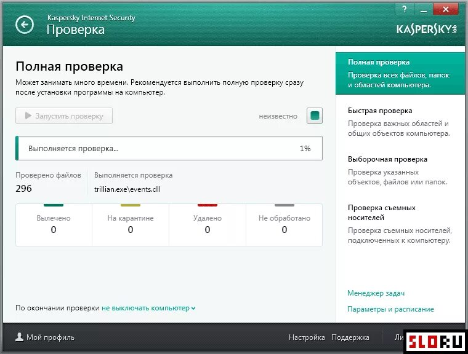Open Поддержка in the bottom bar
Screen dimensions: 468x354
click(x=350, y=337)
